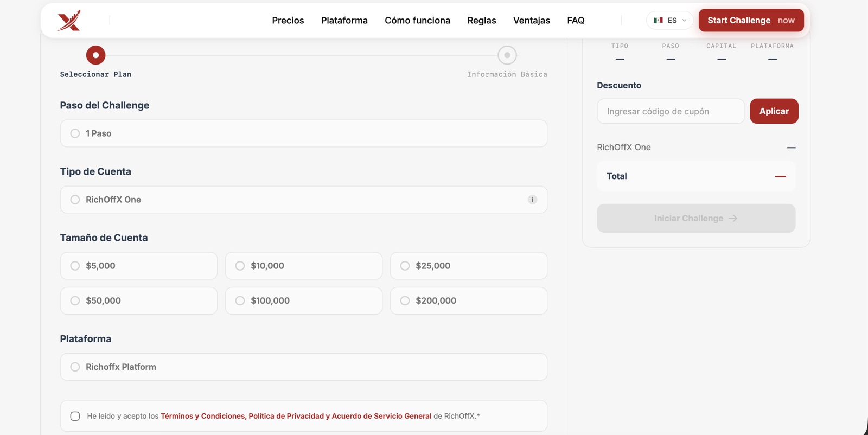Open Cómo funciona section
Screen dimensions: 868x435
[x=418, y=21]
